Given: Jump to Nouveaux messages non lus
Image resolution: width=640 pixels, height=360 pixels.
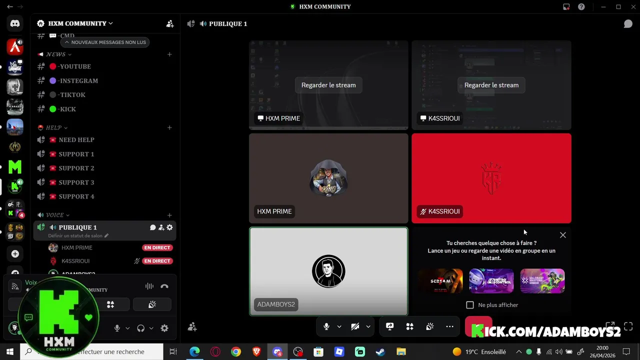Looking at the screenshot, I should point(105,42).
